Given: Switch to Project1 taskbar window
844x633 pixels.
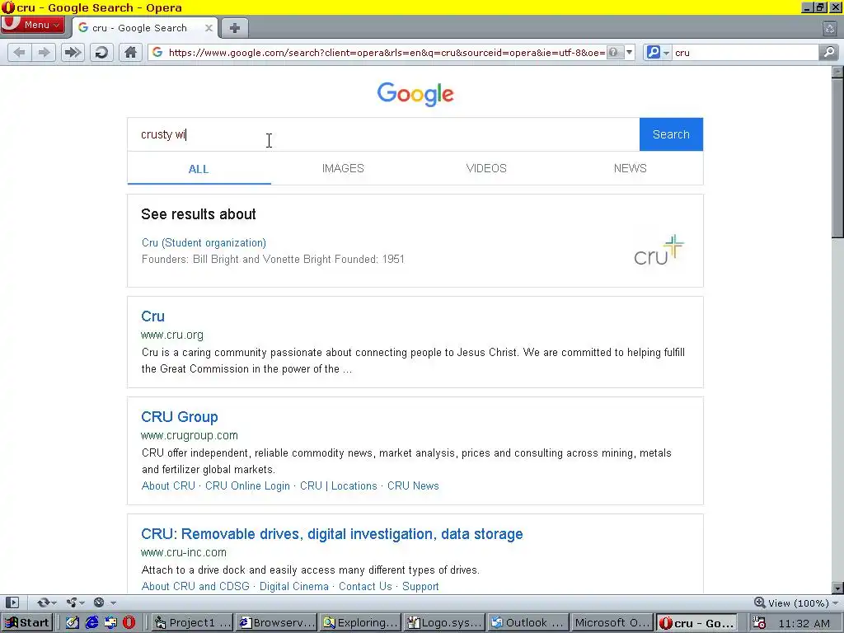Looking at the screenshot, I should click(x=193, y=623).
